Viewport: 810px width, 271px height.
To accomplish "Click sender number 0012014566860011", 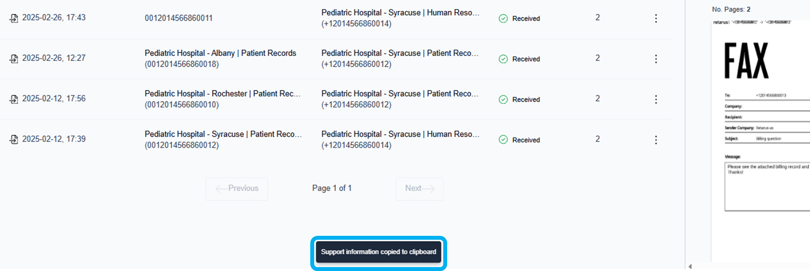I will click(179, 18).
